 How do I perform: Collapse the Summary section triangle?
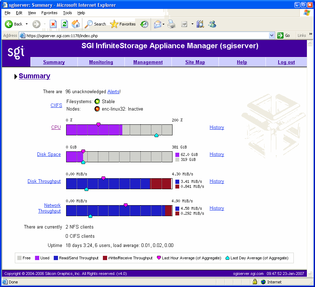click(x=16, y=77)
